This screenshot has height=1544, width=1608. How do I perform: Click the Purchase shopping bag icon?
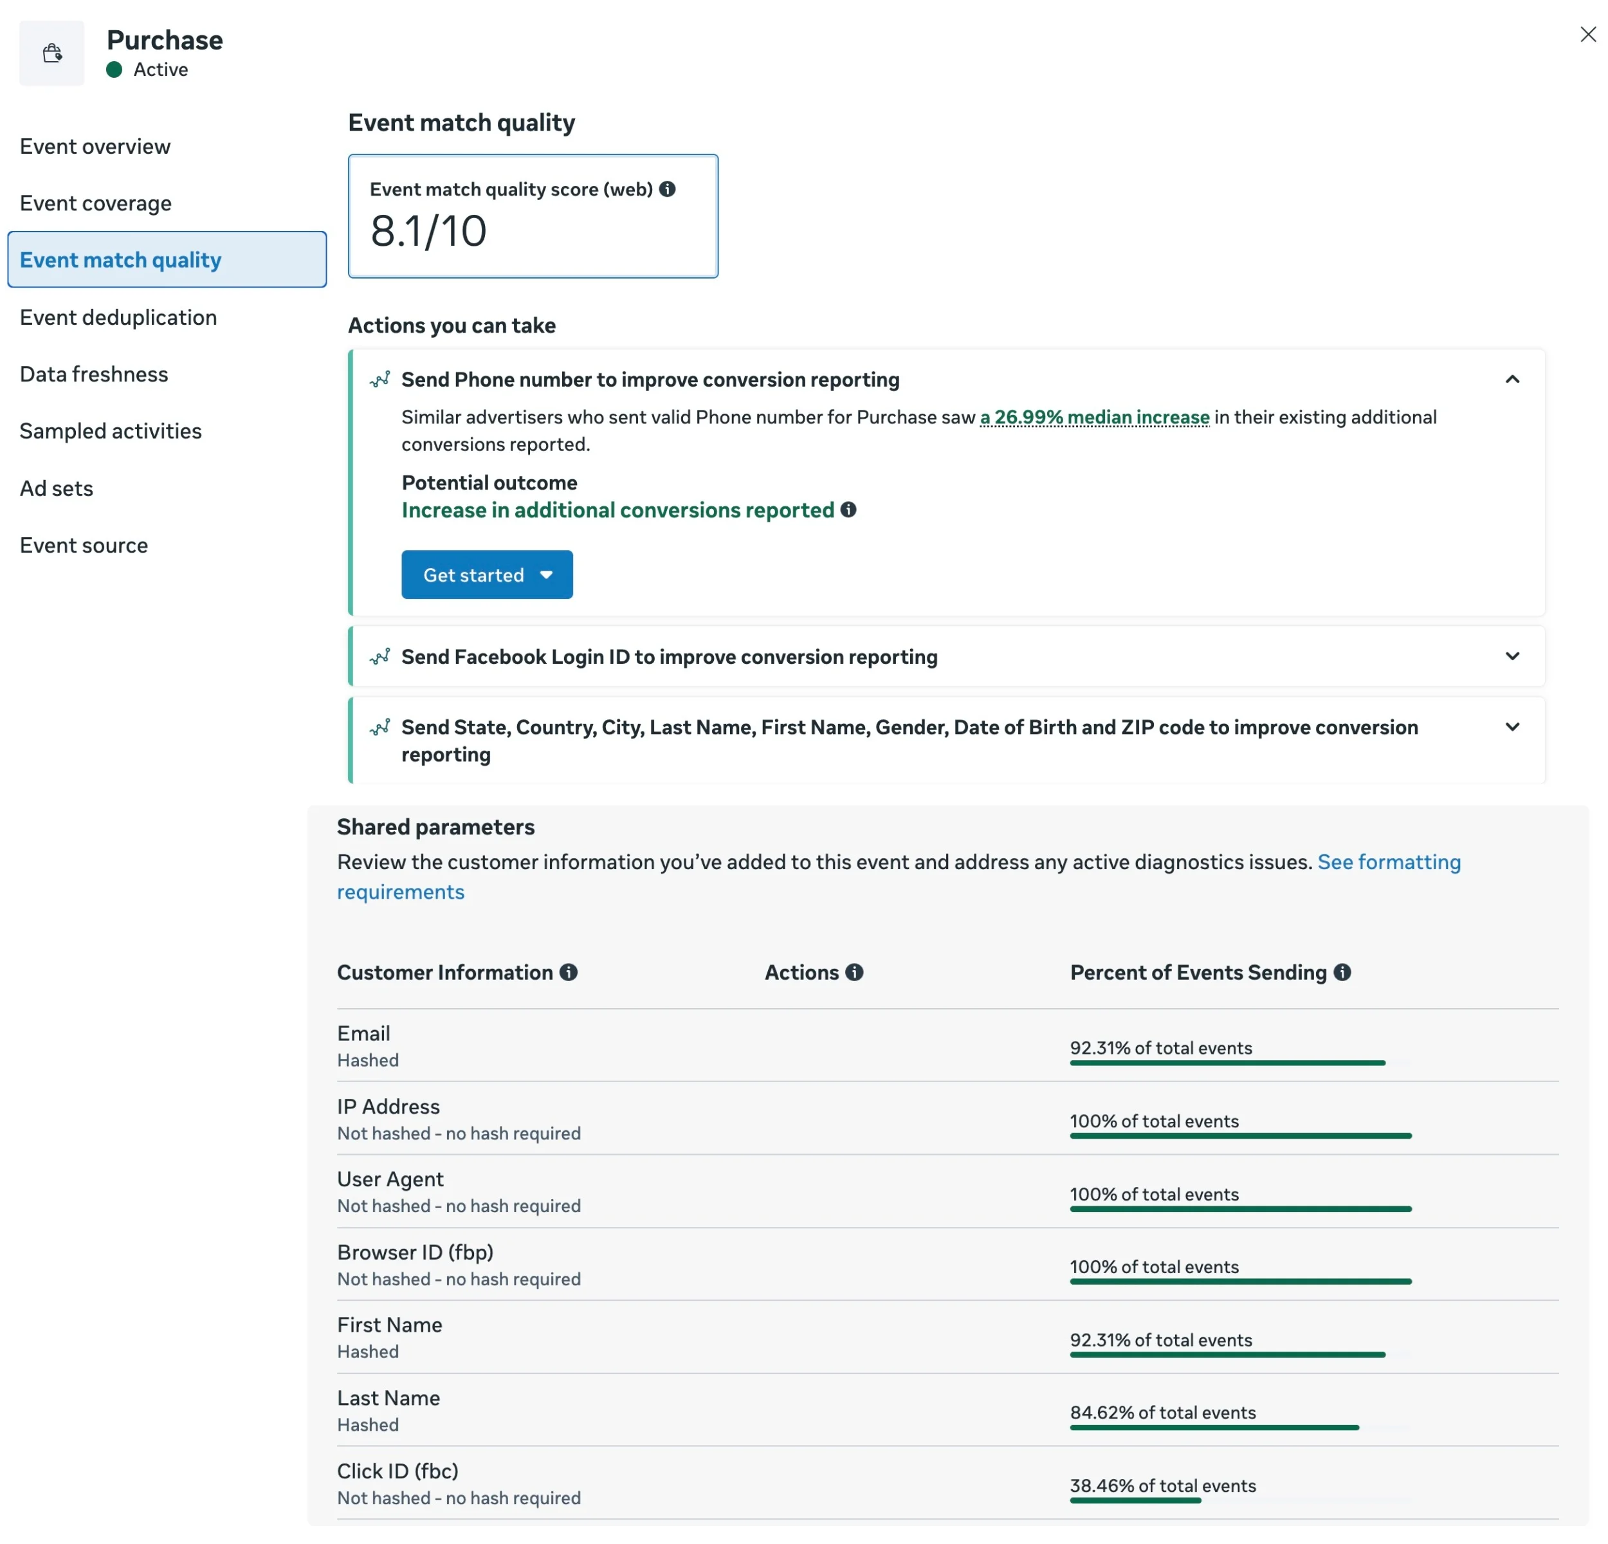(x=51, y=53)
